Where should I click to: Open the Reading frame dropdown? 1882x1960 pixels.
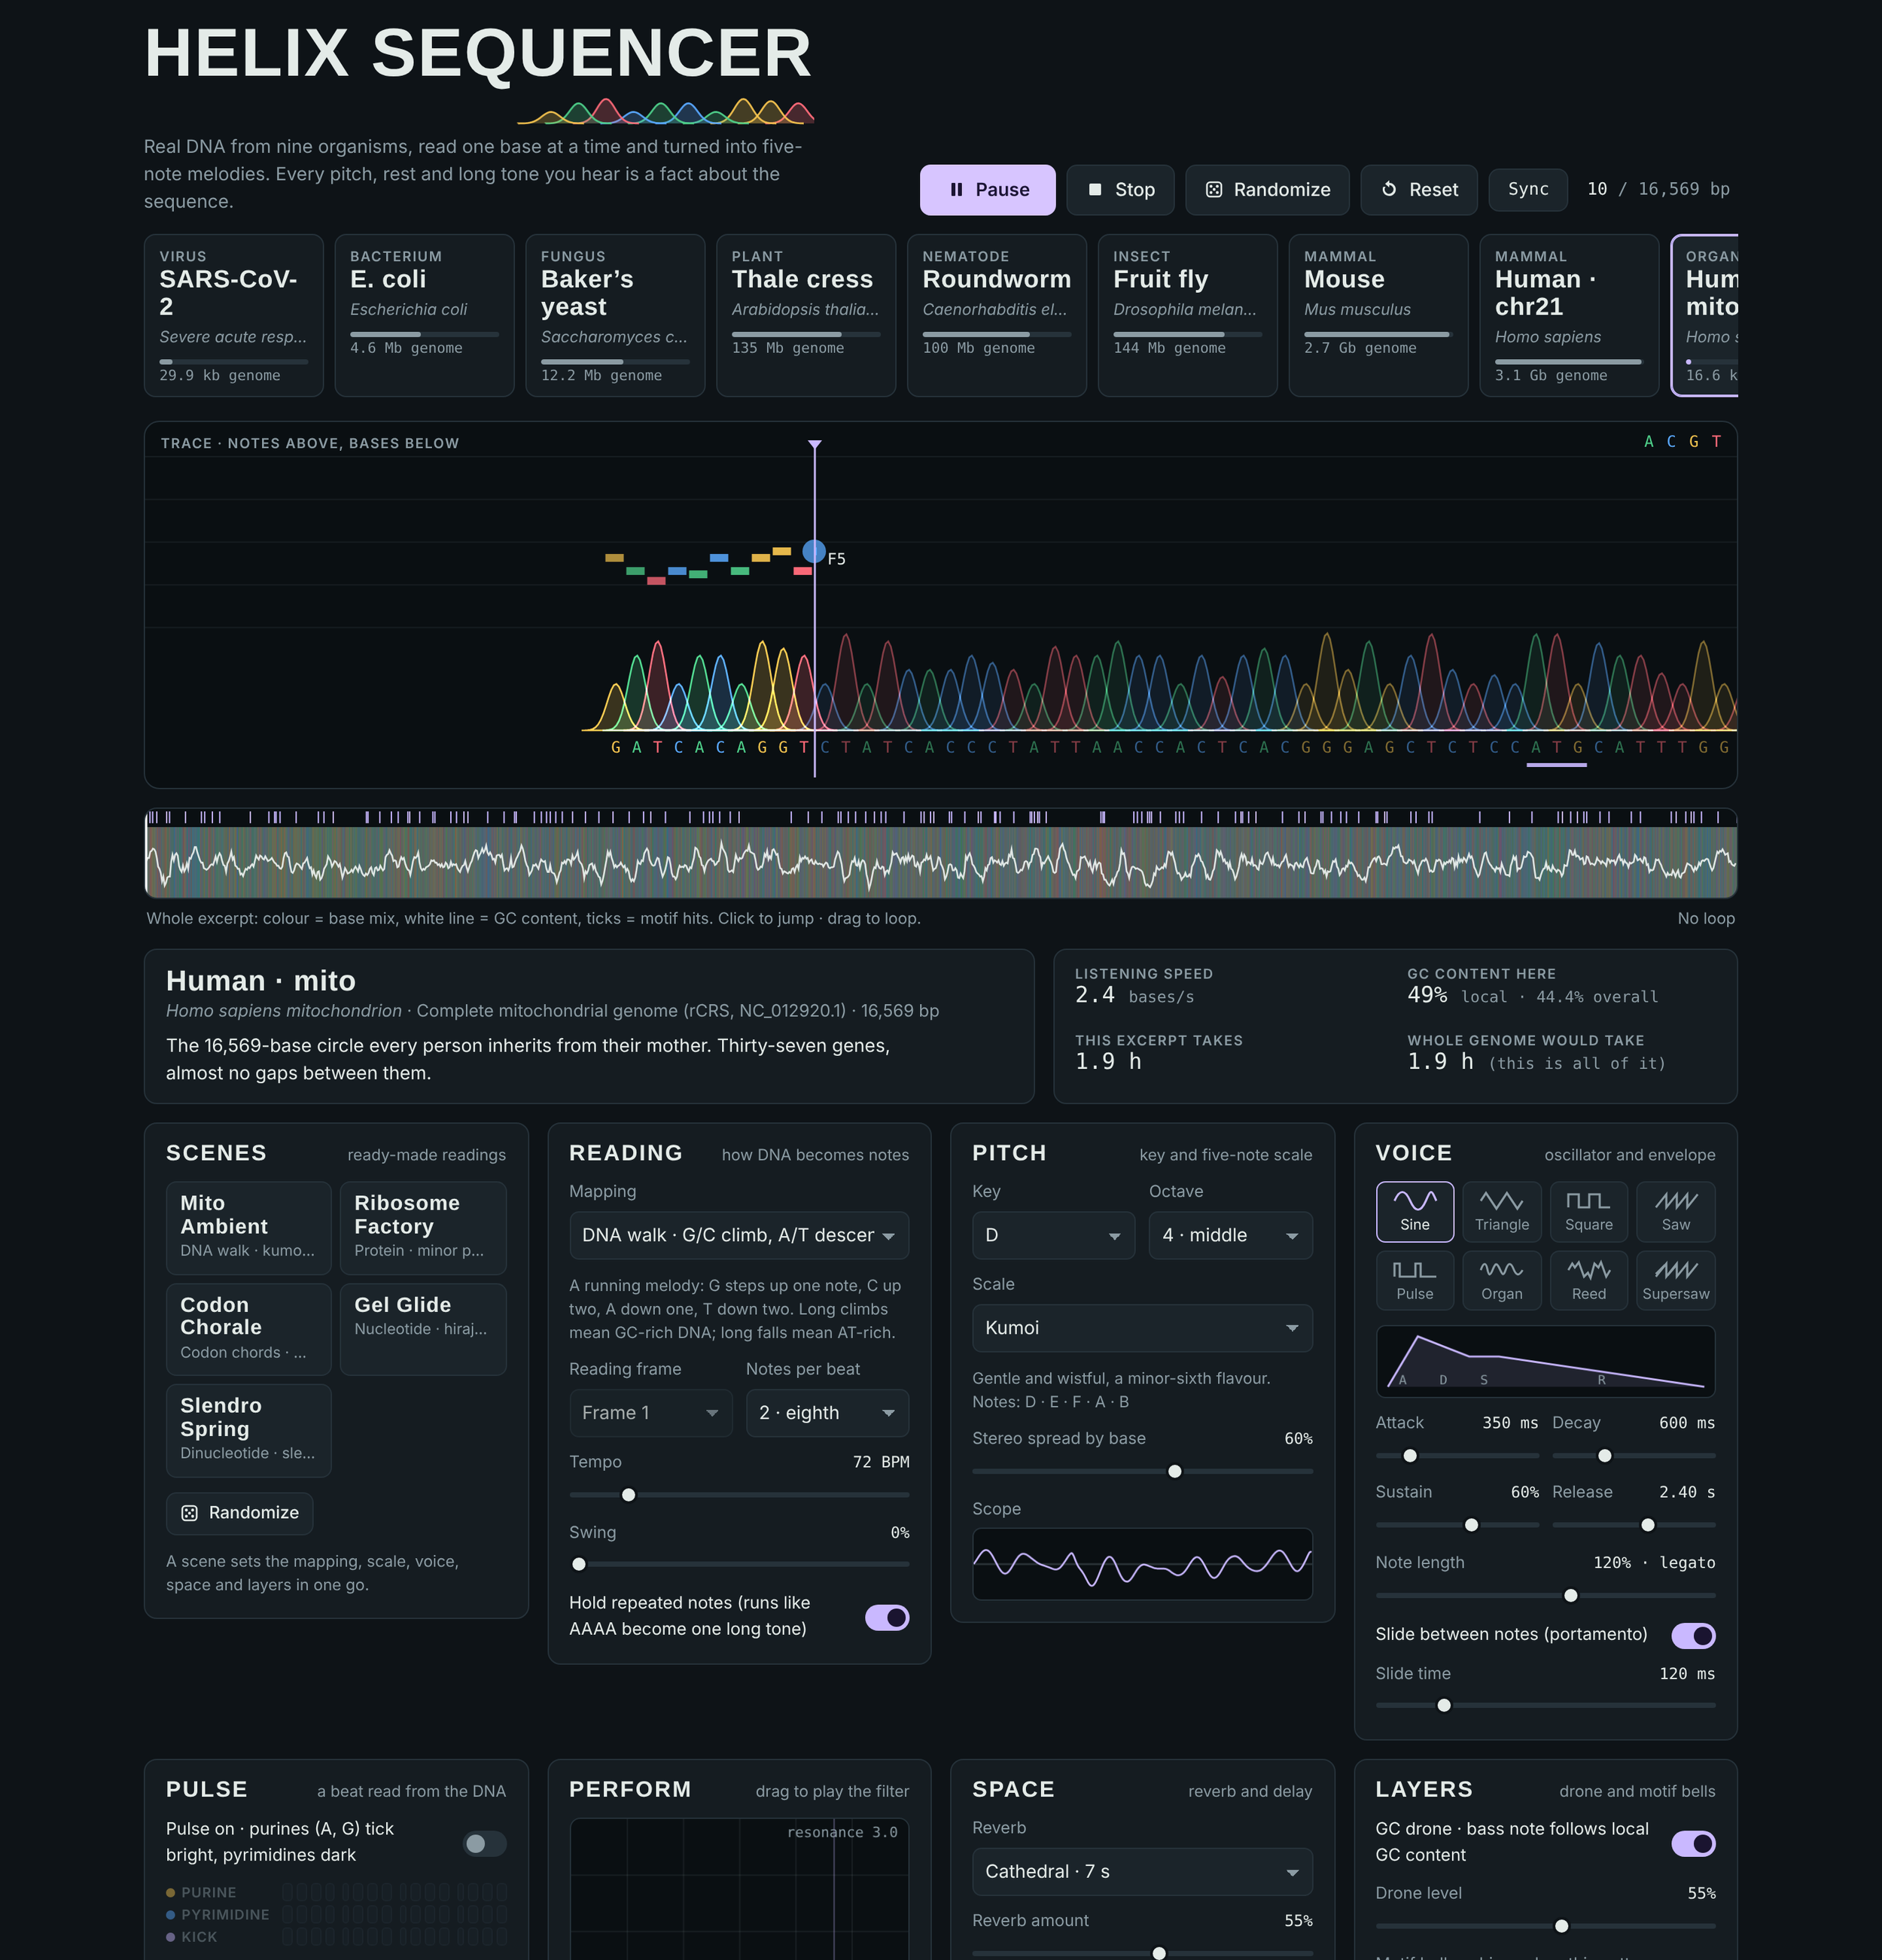(x=651, y=1413)
